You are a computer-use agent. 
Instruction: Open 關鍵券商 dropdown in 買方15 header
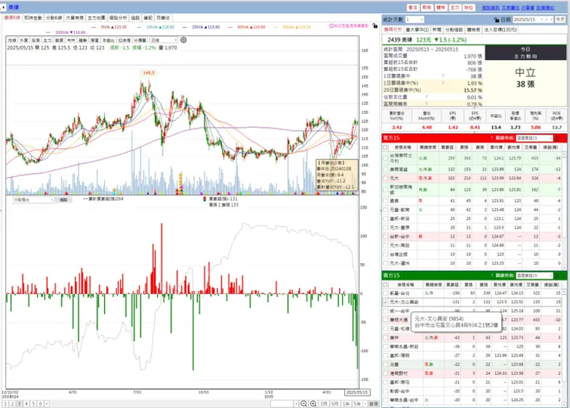534,138
